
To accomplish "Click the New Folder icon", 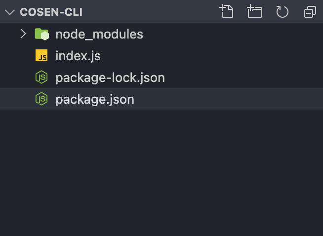I will (254, 11).
